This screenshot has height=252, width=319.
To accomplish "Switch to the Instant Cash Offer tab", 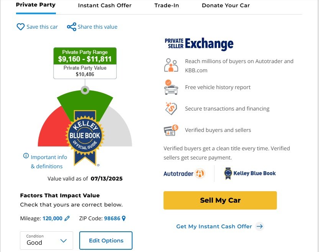I will 105,5.
